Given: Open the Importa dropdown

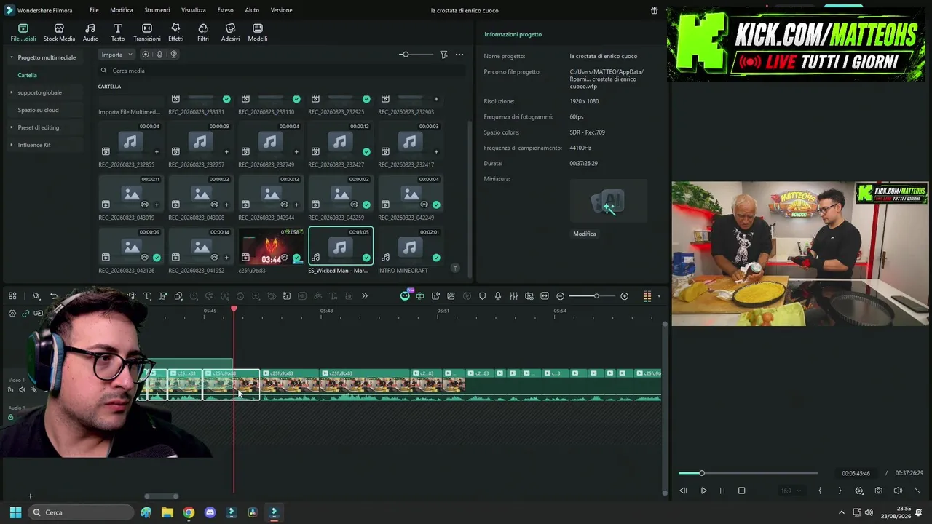Looking at the screenshot, I should point(116,55).
